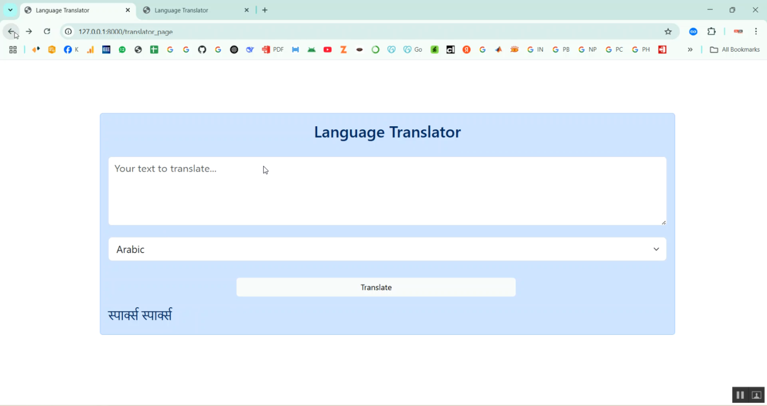
Task: Click the address bar URL
Action: [x=125, y=32]
